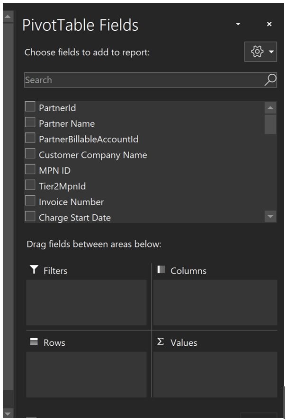Close the PivotTable Fields pane
Screen dimensions: 286x420
click(x=269, y=24)
